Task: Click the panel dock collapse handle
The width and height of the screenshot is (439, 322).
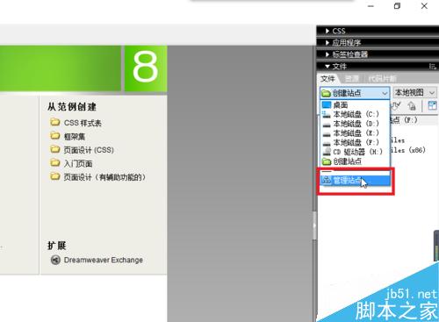Action: [314, 225]
